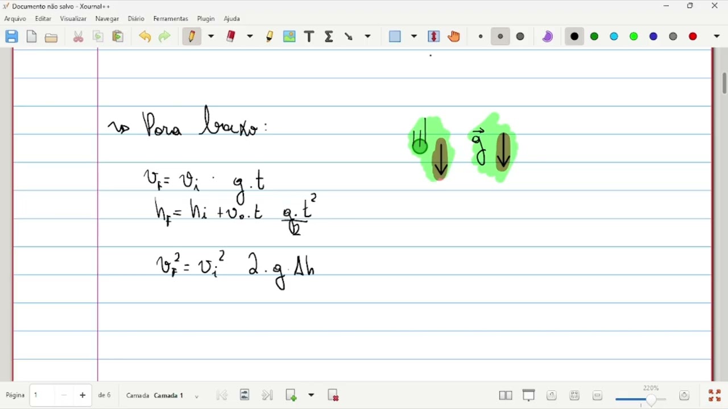Paste from clipboard icon
Image resolution: width=728 pixels, height=409 pixels.
point(118,37)
